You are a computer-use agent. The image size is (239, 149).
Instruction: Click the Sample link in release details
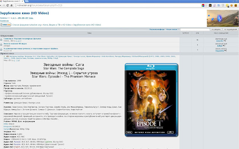7,129
